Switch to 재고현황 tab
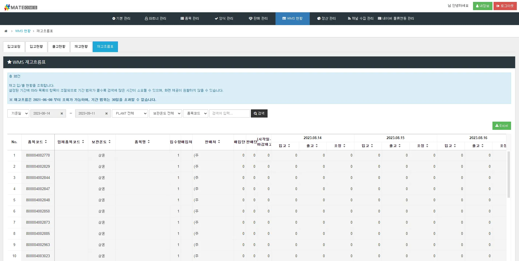Viewport: 519px width, 261px height. (81, 47)
